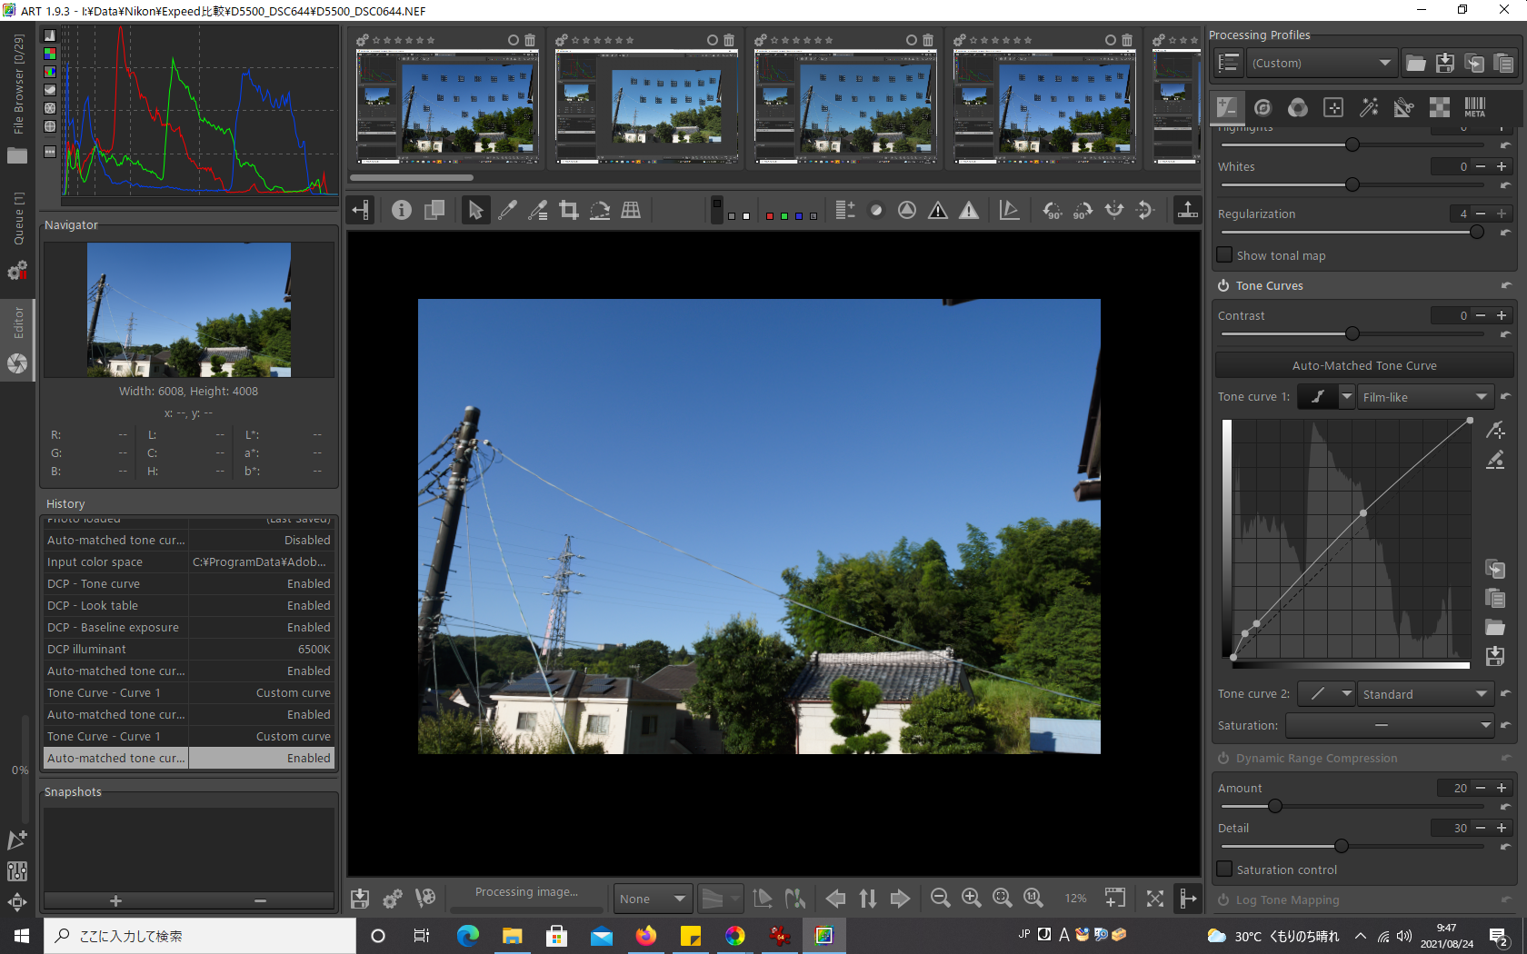Select 'DCP illuminant' history entry

tap(189, 649)
